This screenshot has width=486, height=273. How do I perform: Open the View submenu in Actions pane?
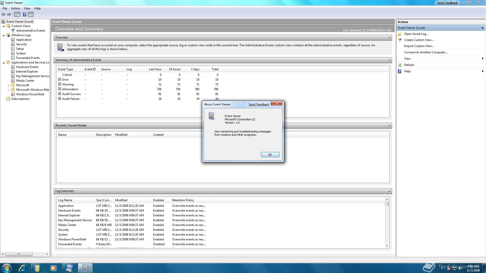point(441,59)
